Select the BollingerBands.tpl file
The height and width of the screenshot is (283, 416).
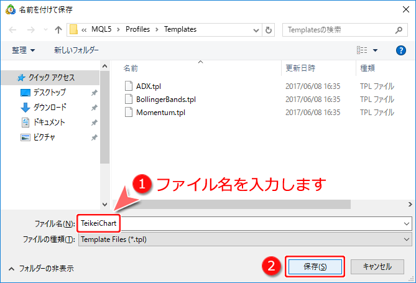tap(166, 100)
